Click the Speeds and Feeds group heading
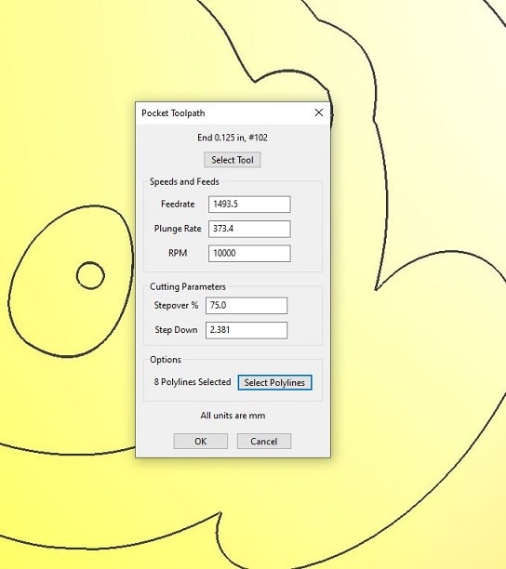This screenshot has height=569, width=506. pyautogui.click(x=184, y=182)
